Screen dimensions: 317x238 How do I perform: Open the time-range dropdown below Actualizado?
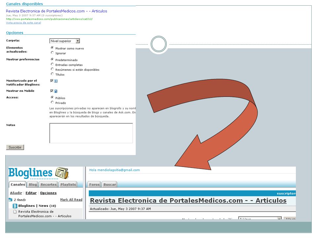pos(260,218)
